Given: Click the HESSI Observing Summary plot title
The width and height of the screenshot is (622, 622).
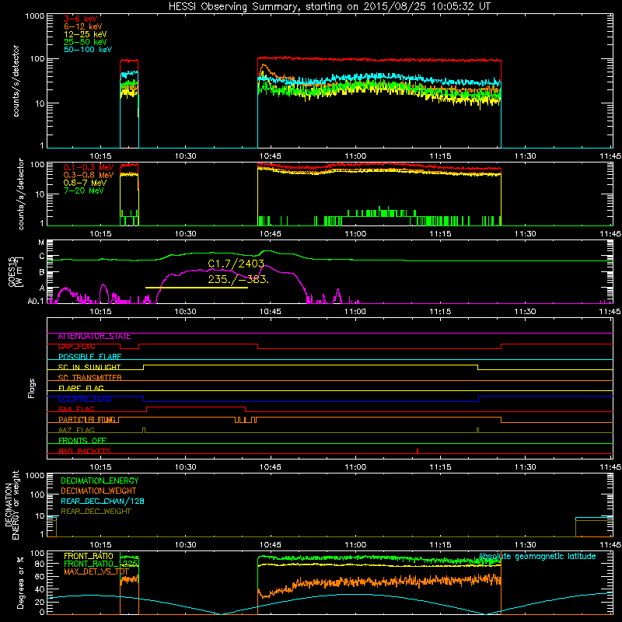Looking at the screenshot, I should tap(329, 7).
